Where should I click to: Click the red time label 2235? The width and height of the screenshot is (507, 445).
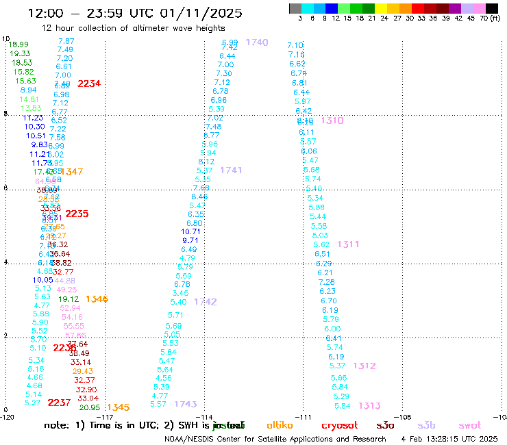(x=77, y=214)
